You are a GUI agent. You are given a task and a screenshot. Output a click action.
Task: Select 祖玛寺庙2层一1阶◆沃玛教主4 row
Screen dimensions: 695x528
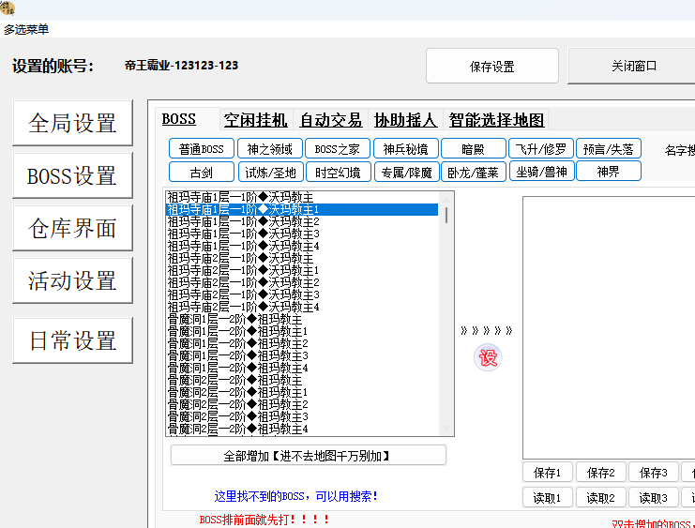click(x=302, y=308)
